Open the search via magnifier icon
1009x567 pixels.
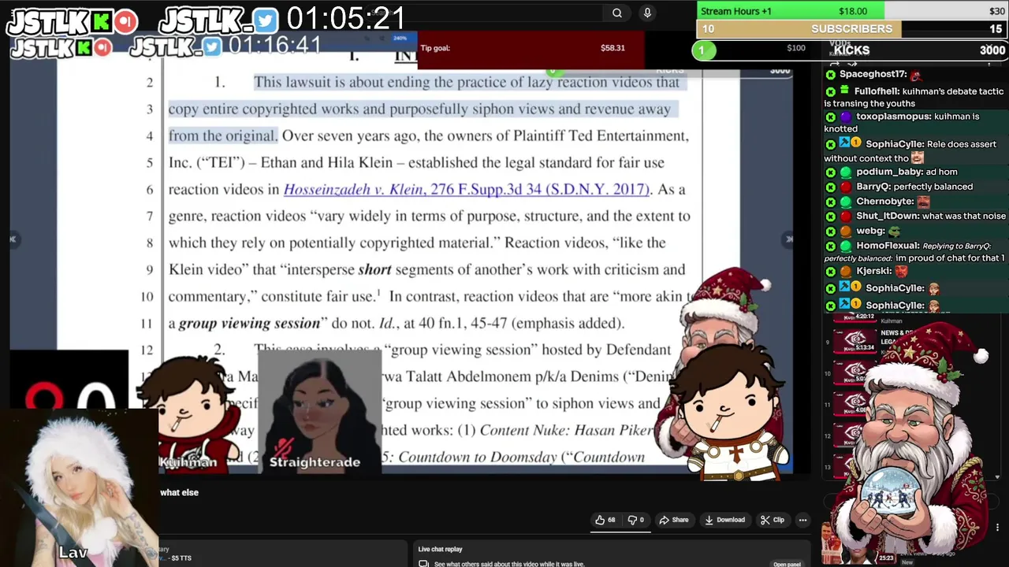click(x=617, y=13)
